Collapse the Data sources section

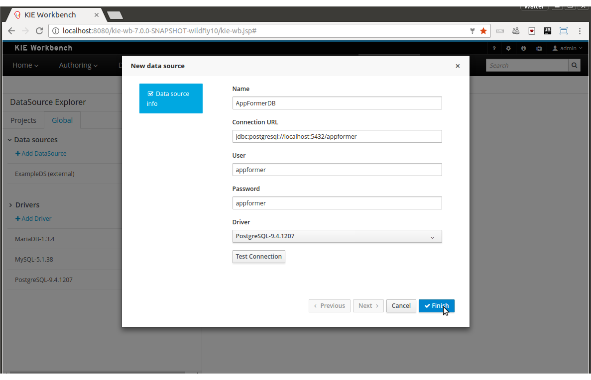point(10,140)
